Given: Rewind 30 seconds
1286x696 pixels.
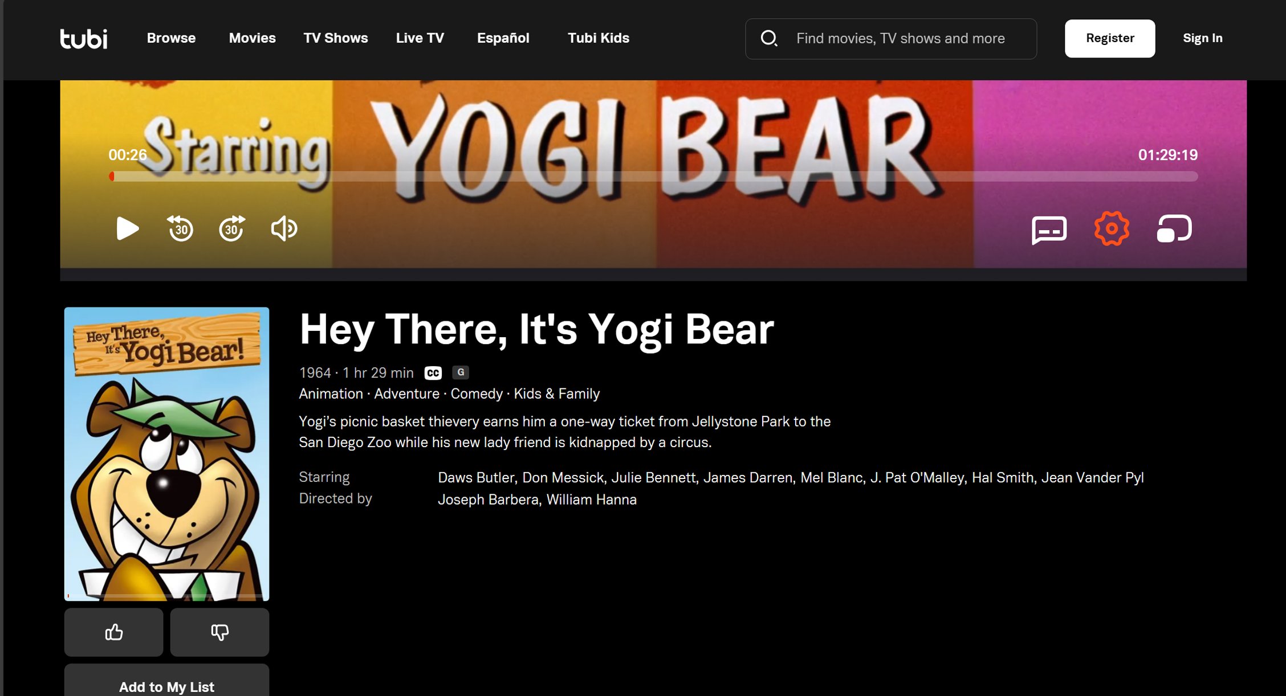Looking at the screenshot, I should point(180,228).
